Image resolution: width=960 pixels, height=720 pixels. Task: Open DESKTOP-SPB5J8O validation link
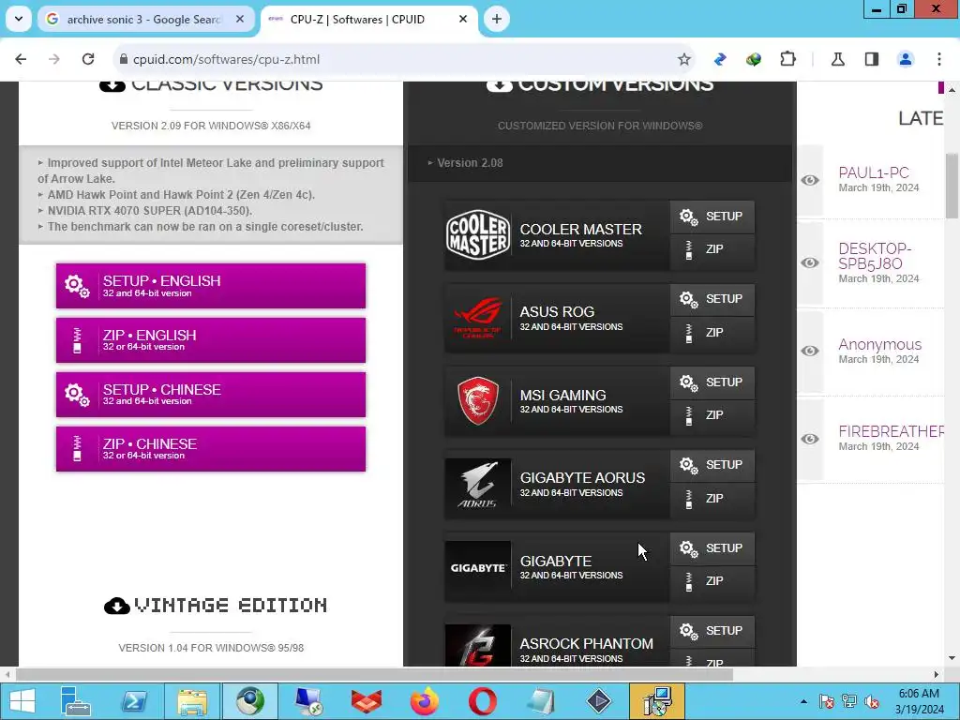(x=875, y=257)
